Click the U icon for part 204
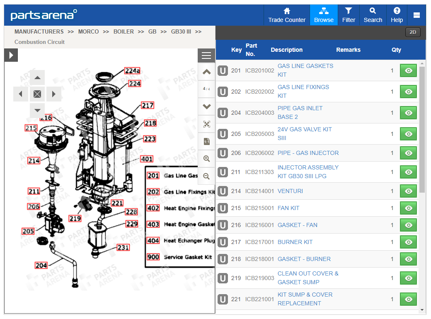Screen dimensions: 431x319 [x=223, y=113]
